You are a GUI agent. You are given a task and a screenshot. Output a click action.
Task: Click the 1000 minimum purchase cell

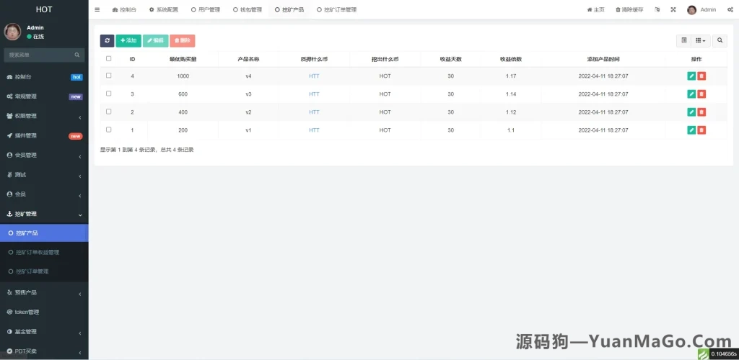point(183,76)
